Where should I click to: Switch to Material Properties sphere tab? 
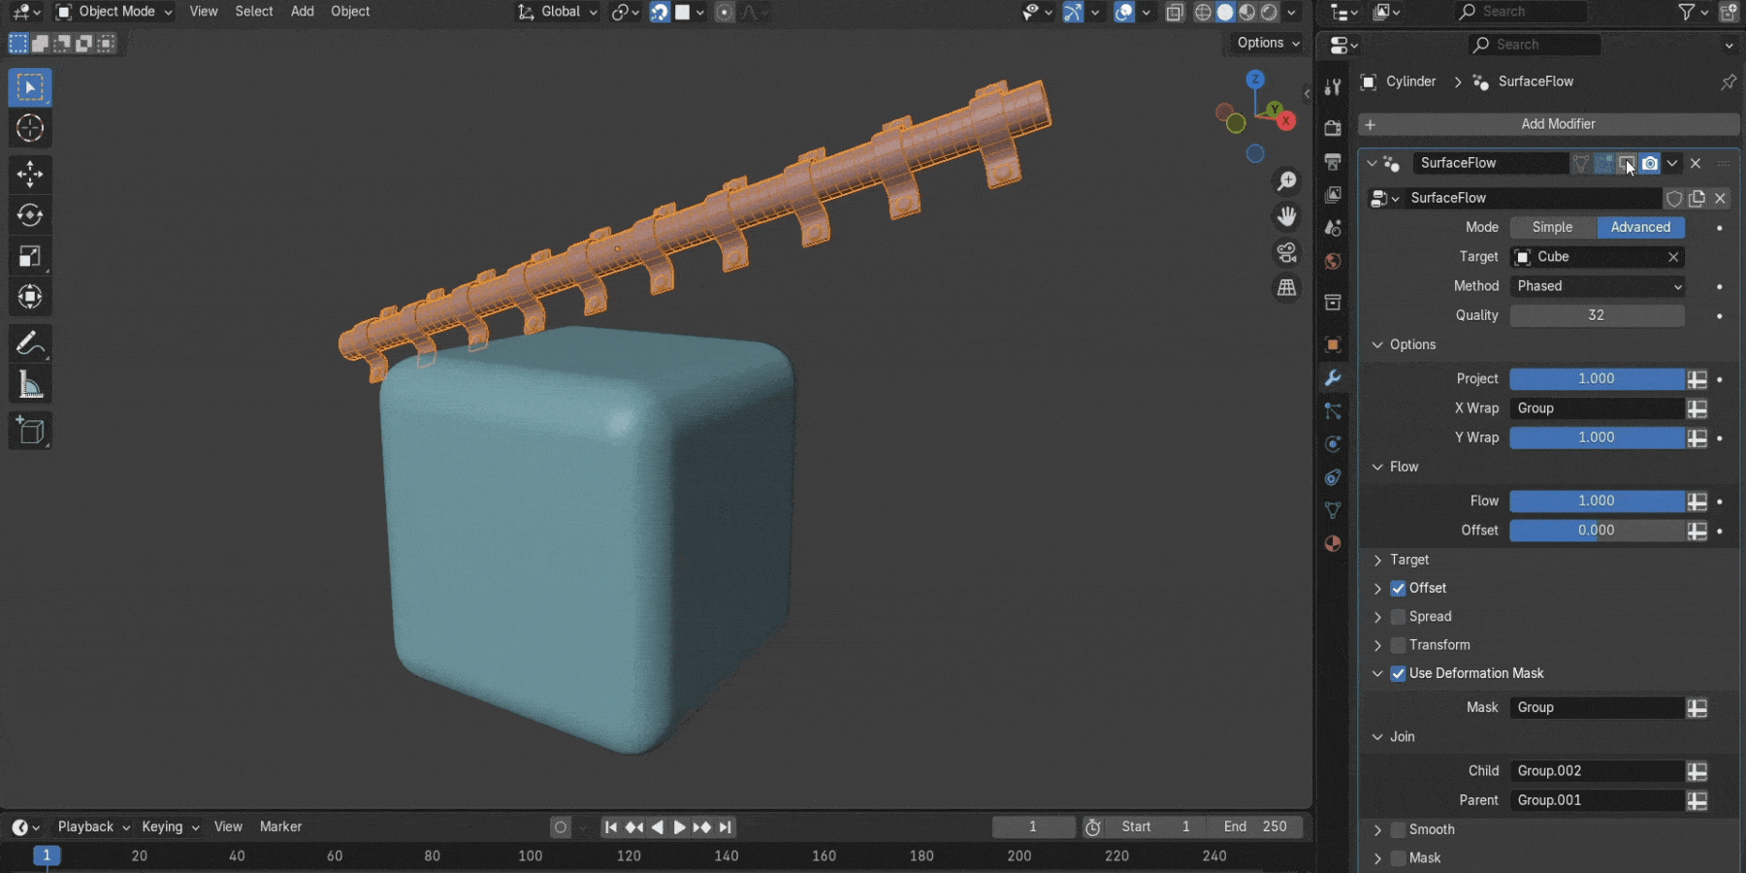click(x=1333, y=543)
